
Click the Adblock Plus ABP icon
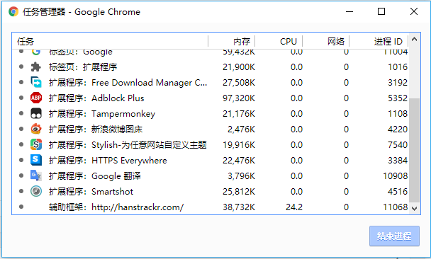point(36,98)
